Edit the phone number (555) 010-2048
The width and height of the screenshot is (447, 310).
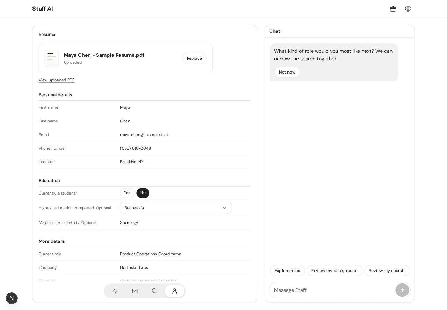coord(135,149)
